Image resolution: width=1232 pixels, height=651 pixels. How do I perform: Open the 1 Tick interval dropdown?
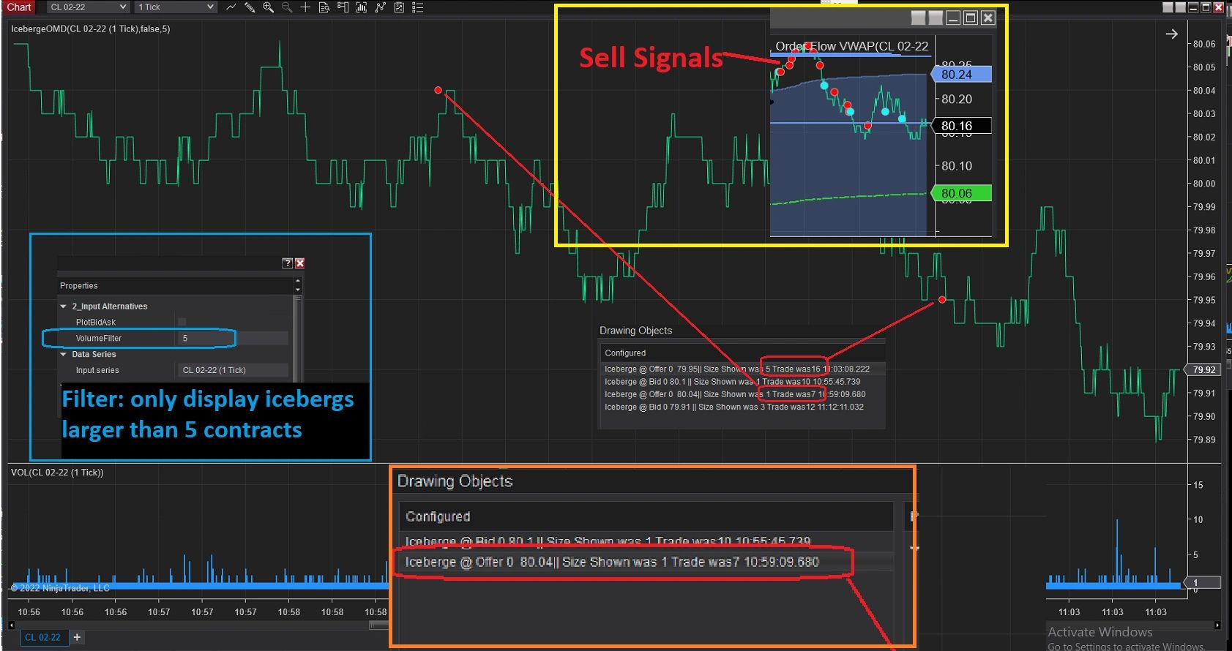click(x=176, y=7)
